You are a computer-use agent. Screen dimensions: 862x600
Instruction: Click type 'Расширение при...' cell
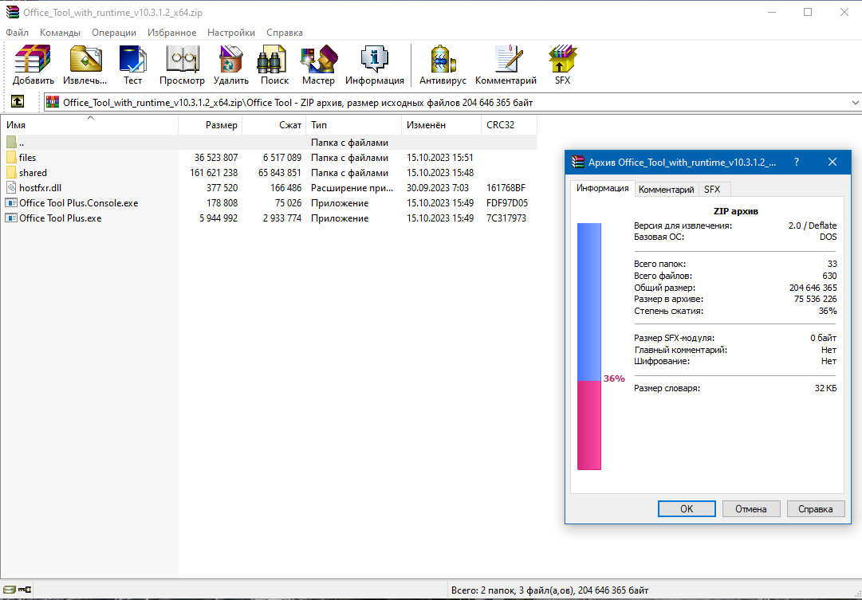pyautogui.click(x=352, y=188)
